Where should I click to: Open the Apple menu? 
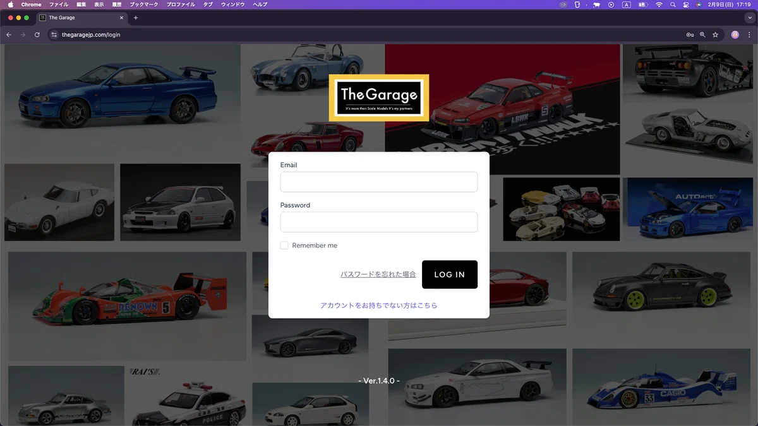pyautogui.click(x=10, y=4)
